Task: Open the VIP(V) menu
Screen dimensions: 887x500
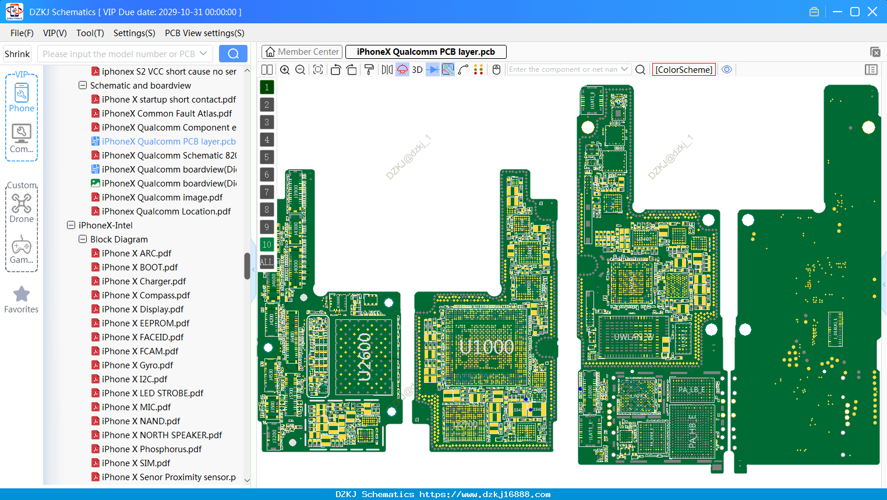Action: (x=55, y=33)
